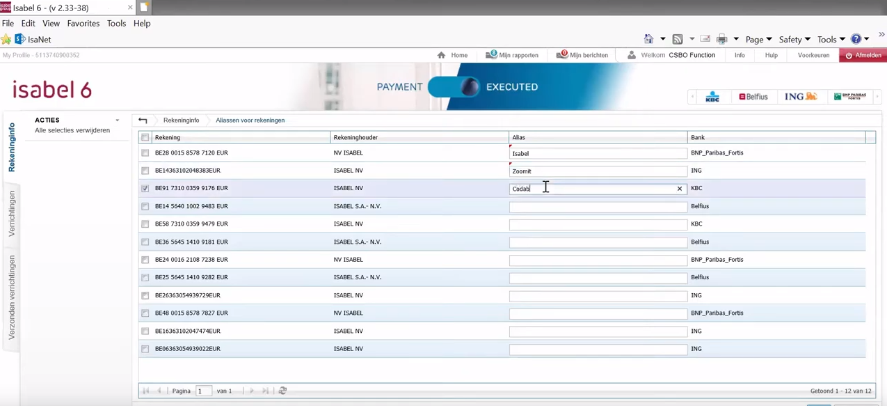The height and width of the screenshot is (406, 887).
Task: Open the Favorites menu
Action: tap(83, 23)
